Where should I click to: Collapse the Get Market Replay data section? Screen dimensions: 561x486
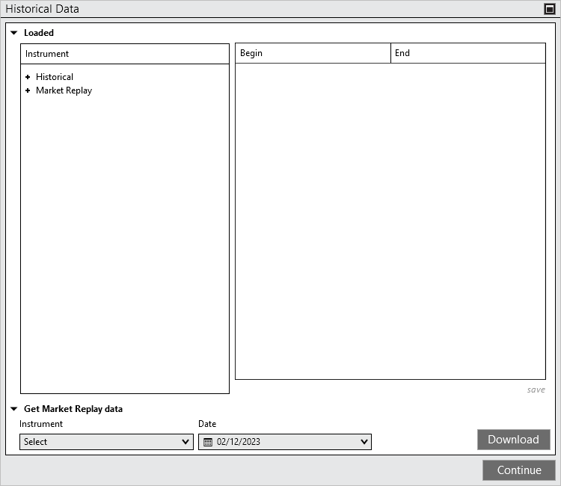point(13,409)
